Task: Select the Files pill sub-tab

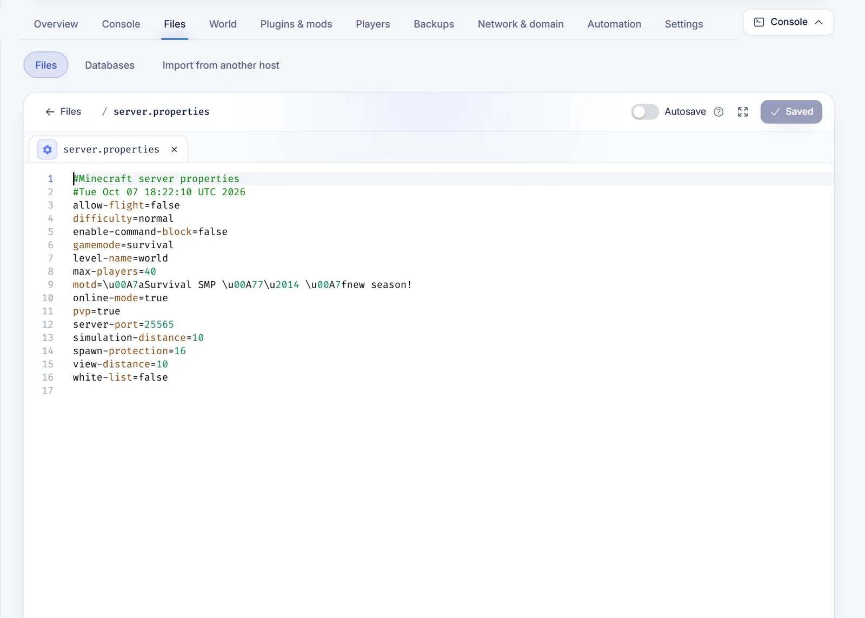Action: tap(46, 65)
